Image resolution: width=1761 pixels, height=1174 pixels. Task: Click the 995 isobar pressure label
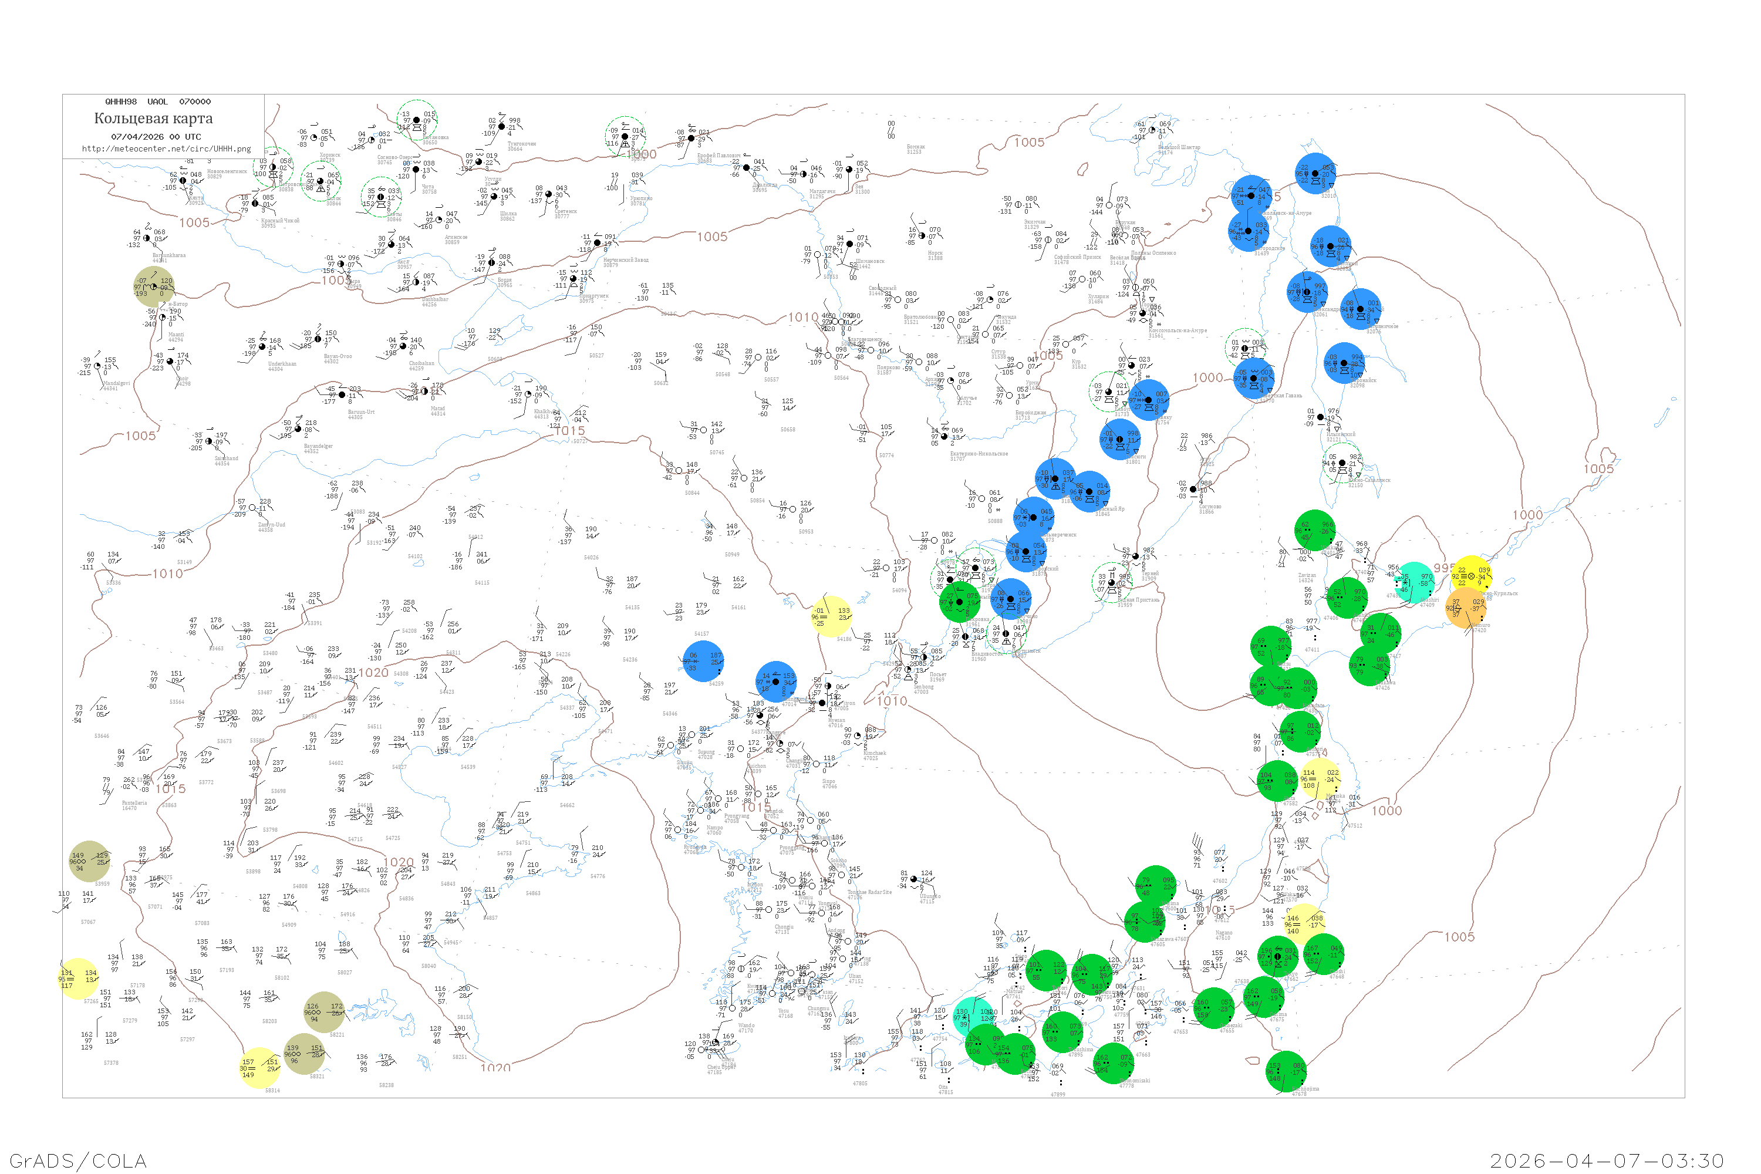click(1443, 568)
